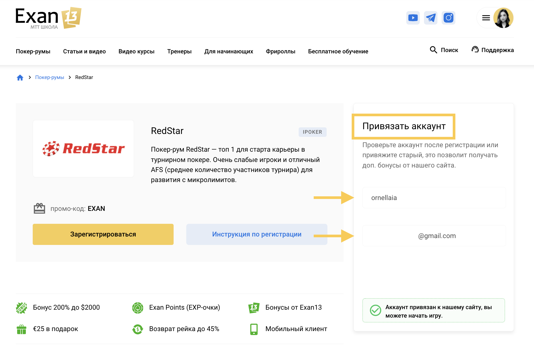The width and height of the screenshot is (534, 353).
Task: Open the Exan13 YouTube channel icon
Action: [x=413, y=18]
